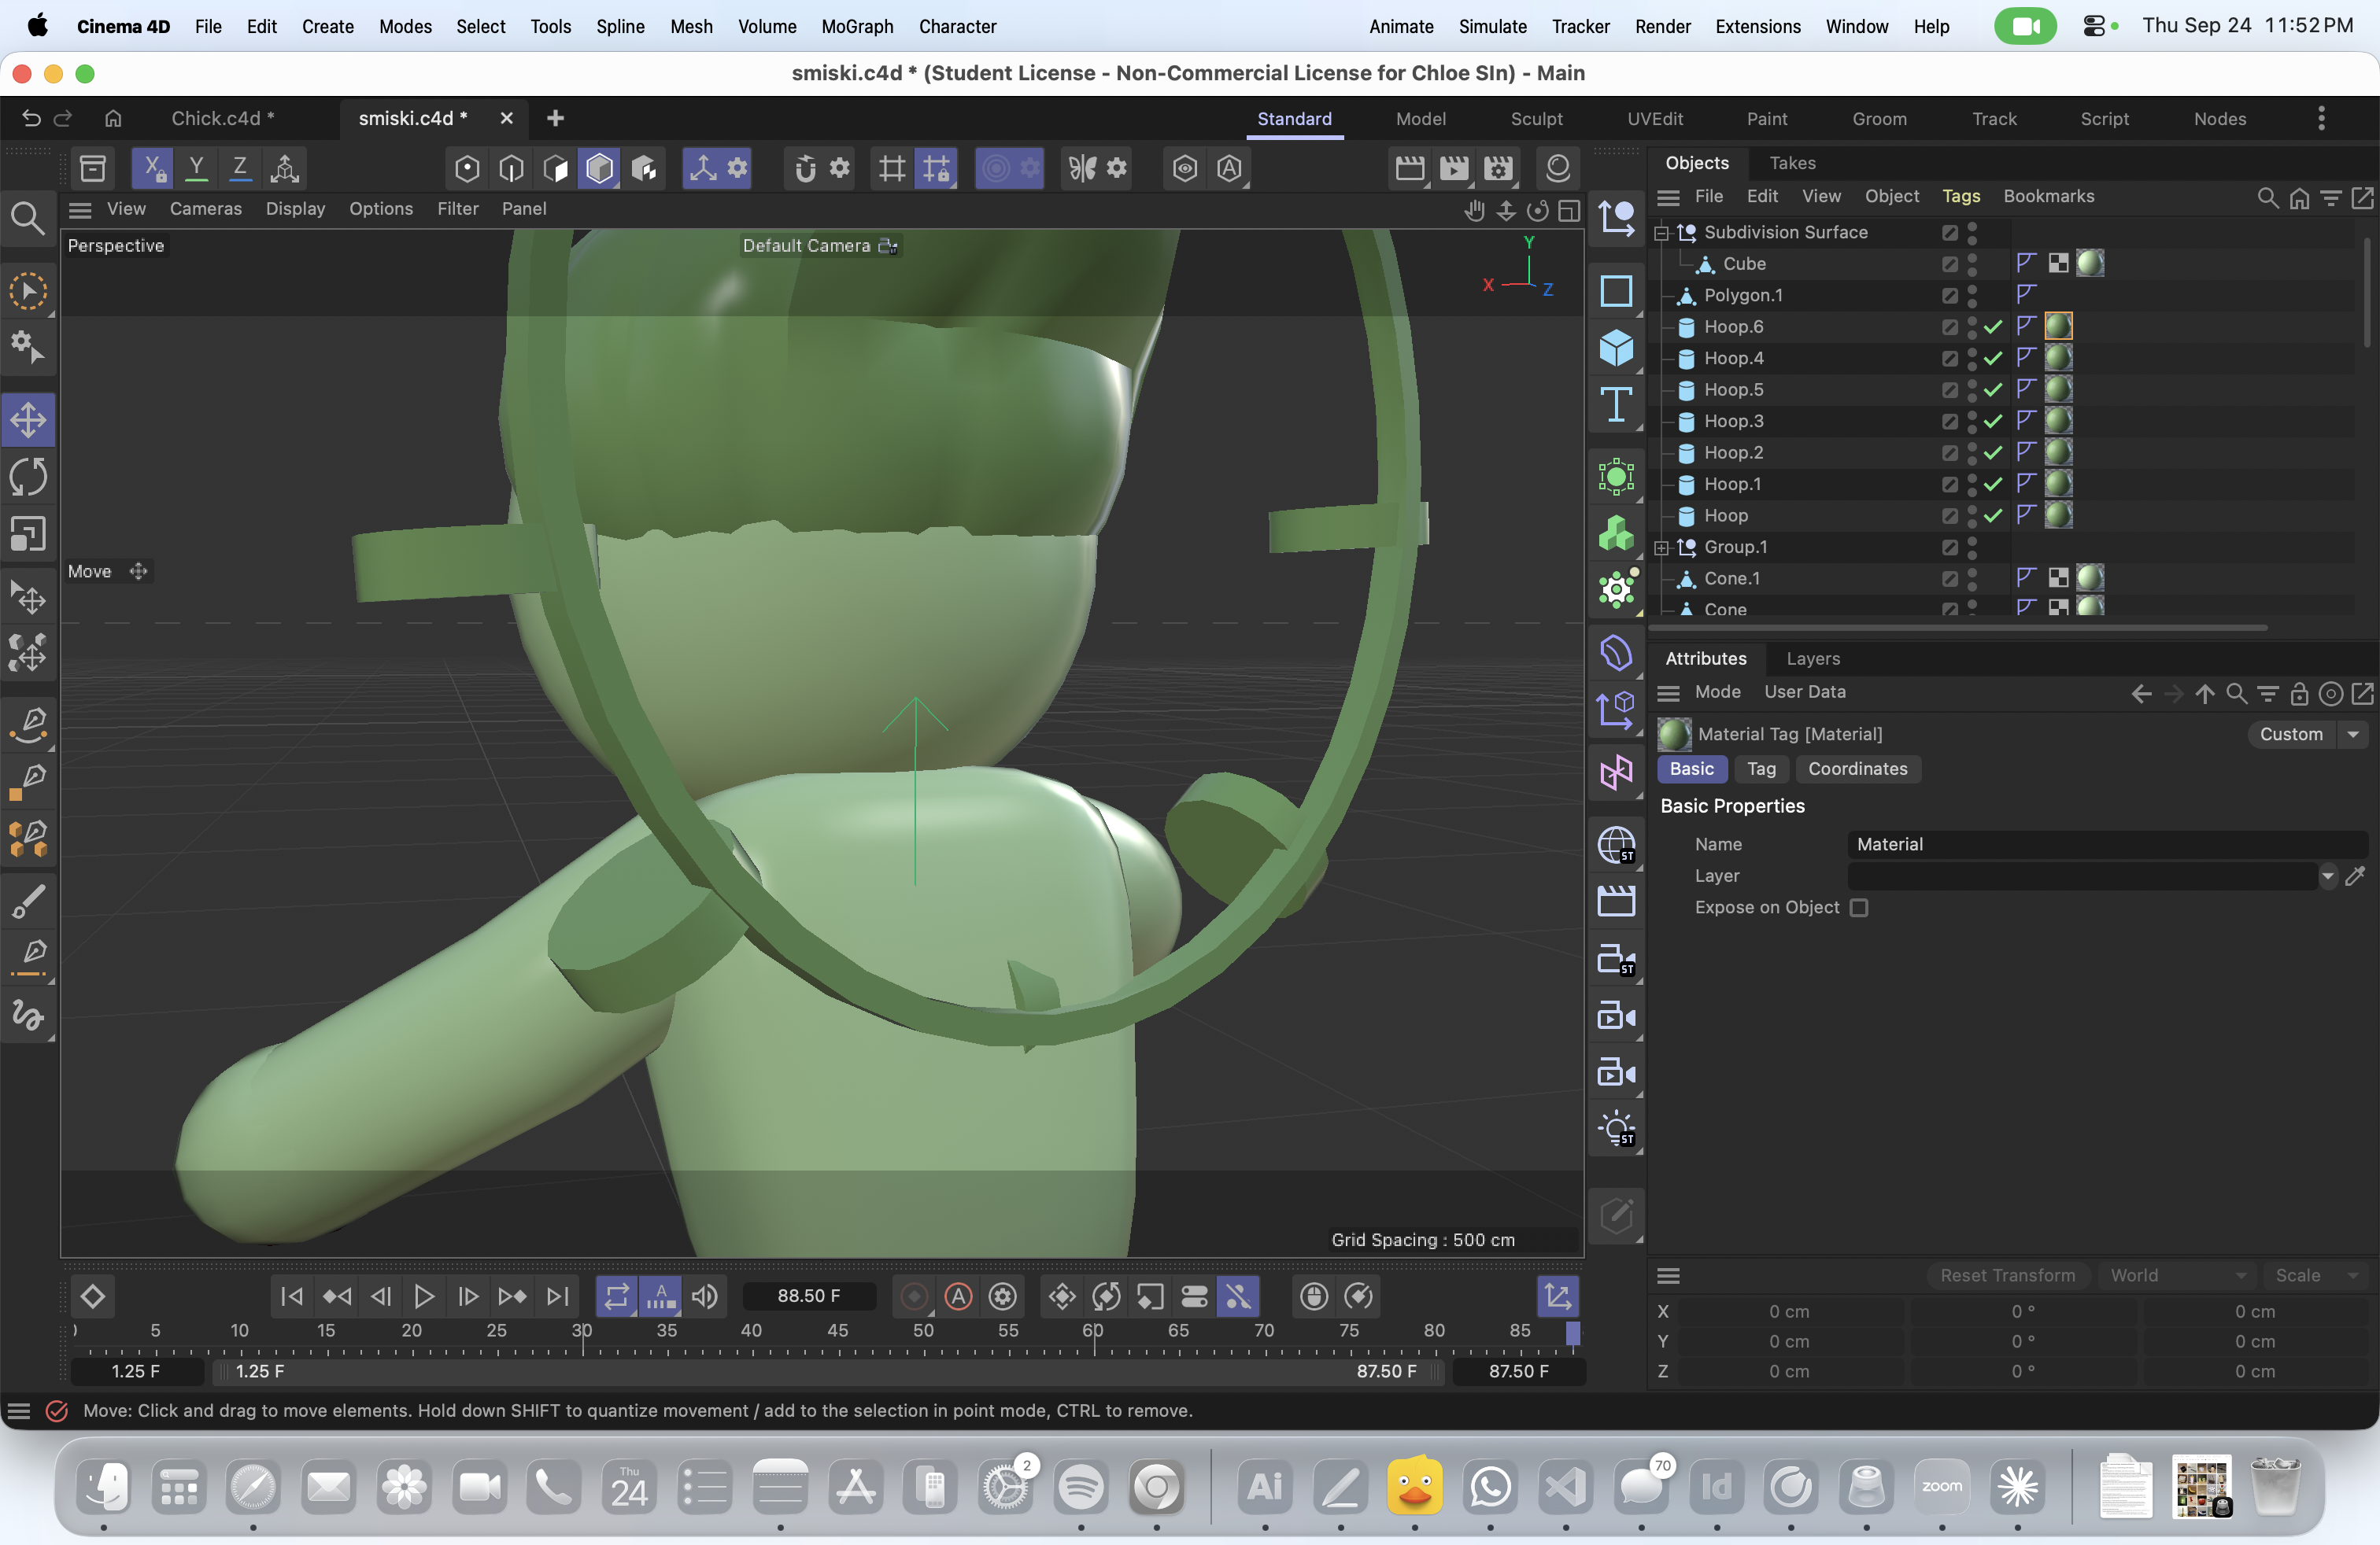This screenshot has width=2380, height=1545.
Task: Switch to the Sculpt layout tab
Action: 1536,119
